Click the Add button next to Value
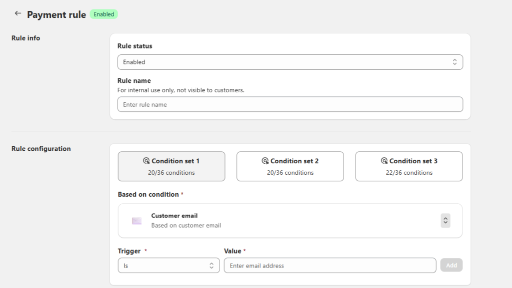512x288 pixels. [x=451, y=265]
